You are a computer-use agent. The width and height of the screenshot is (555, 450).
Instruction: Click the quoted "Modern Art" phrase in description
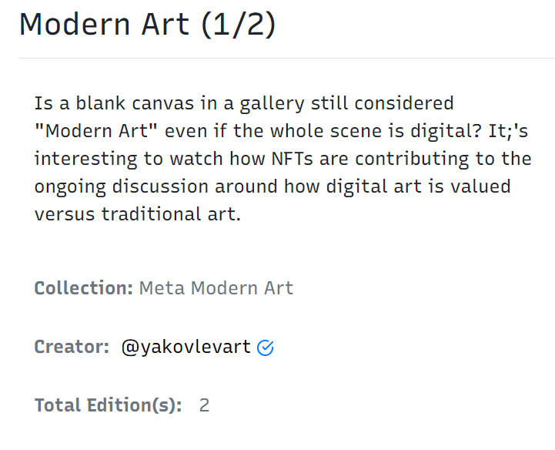96,131
